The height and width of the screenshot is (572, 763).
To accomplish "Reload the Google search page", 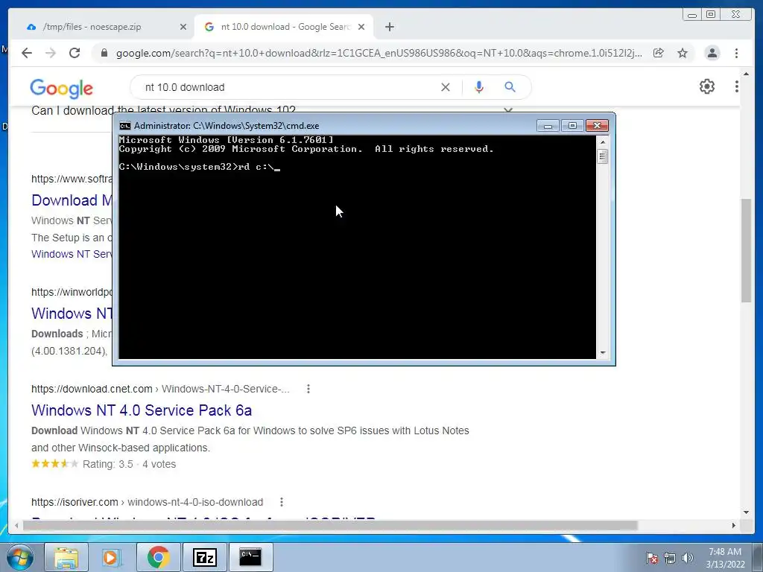I will (75, 53).
